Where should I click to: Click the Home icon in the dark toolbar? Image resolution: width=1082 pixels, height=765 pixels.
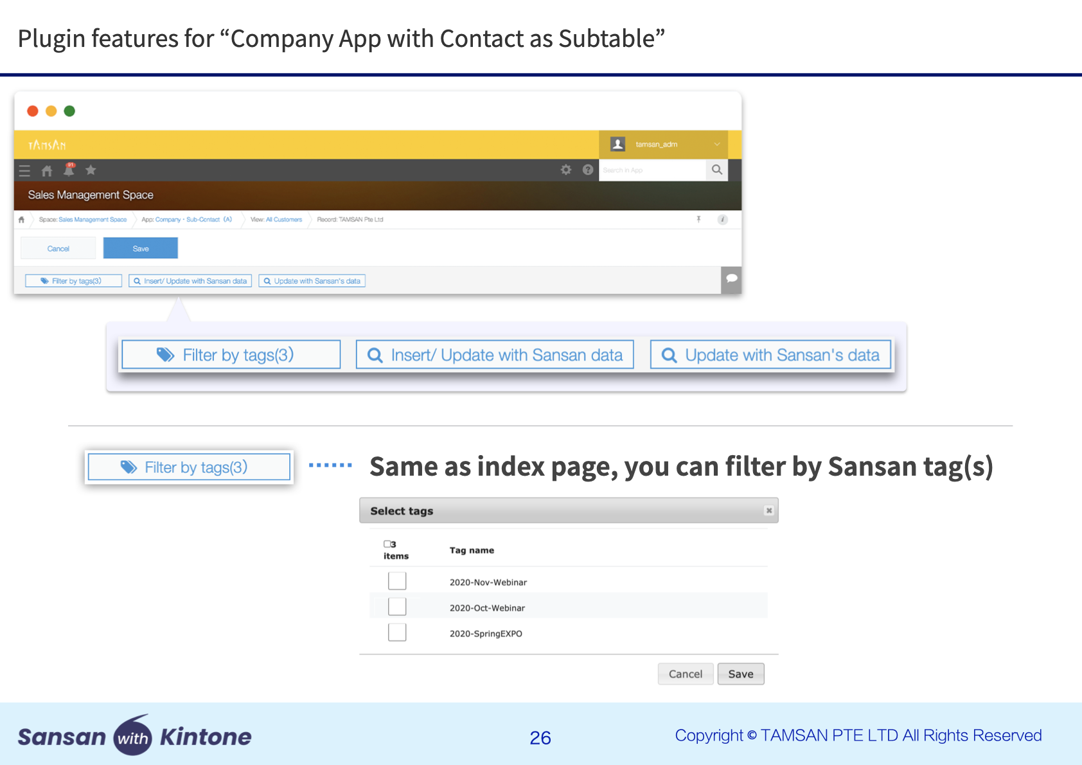pyautogui.click(x=47, y=170)
